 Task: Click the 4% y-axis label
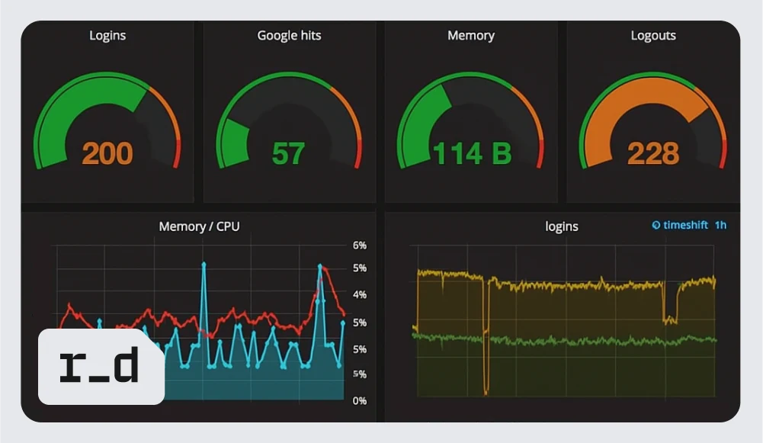pyautogui.click(x=359, y=294)
